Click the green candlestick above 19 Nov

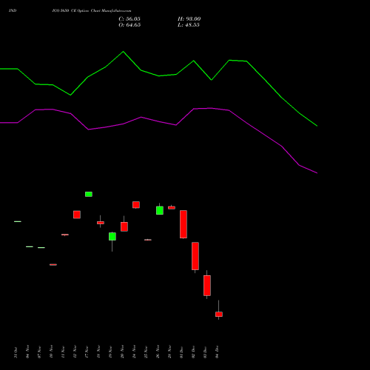112,236
